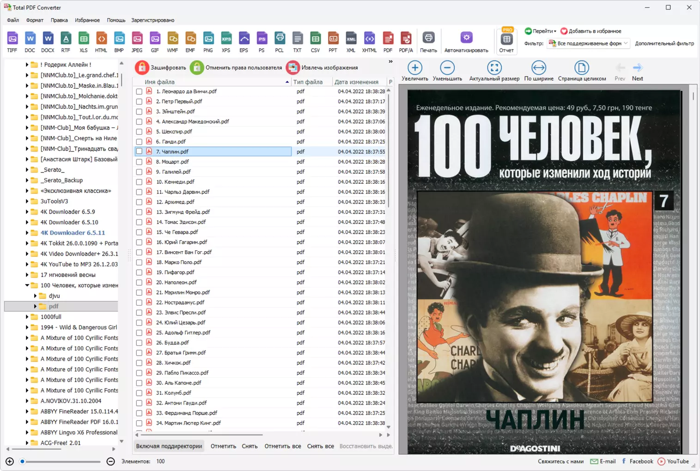The width and height of the screenshot is (700, 471).
Task: Pick the HTML output icon
Action: pyautogui.click(x=101, y=42)
